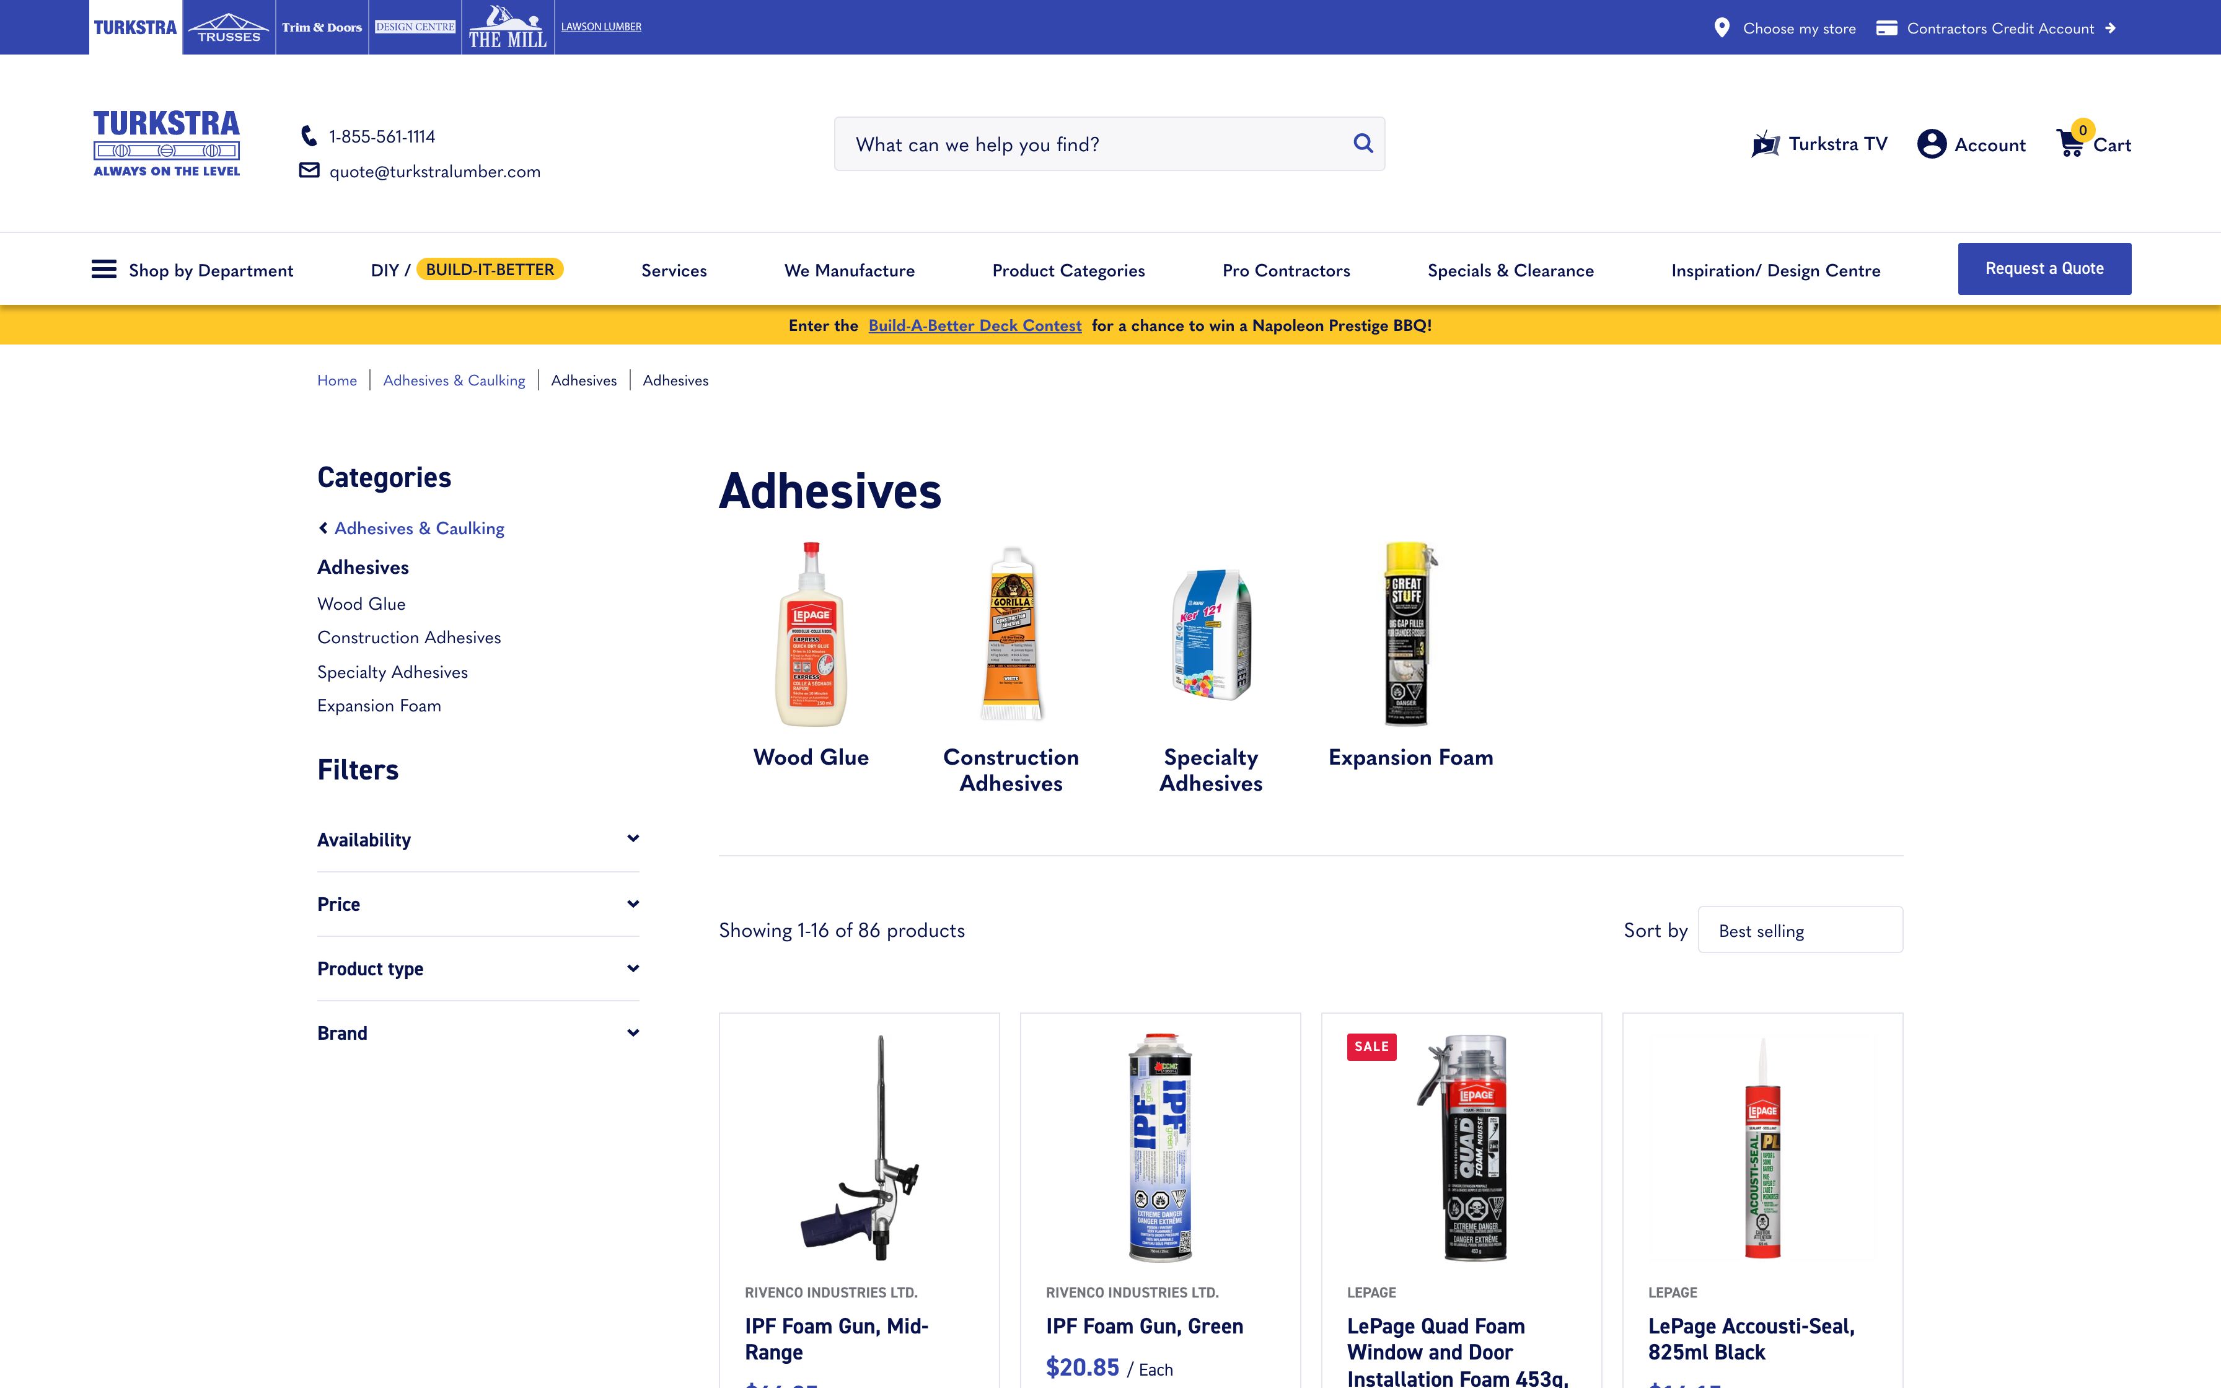Image resolution: width=2221 pixels, height=1388 pixels.
Task: Click the location pin for Choose my store
Action: (1723, 27)
